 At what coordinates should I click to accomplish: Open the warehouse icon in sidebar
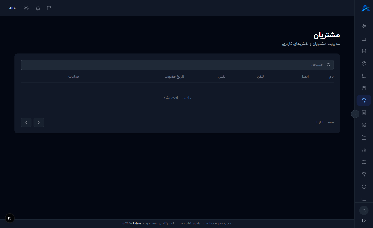point(364,51)
